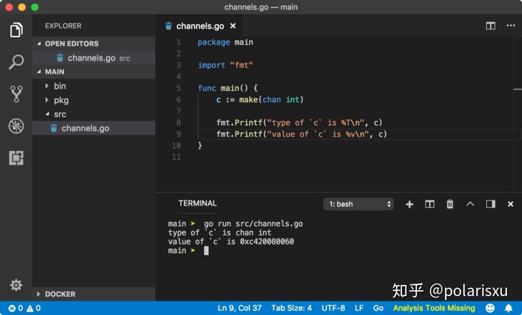Open the bash terminal selector dropdown
522x315 pixels.
(358, 204)
